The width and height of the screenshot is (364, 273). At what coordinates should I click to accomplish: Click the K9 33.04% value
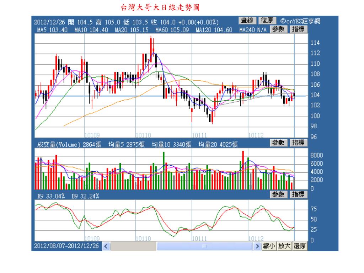(x=51, y=196)
